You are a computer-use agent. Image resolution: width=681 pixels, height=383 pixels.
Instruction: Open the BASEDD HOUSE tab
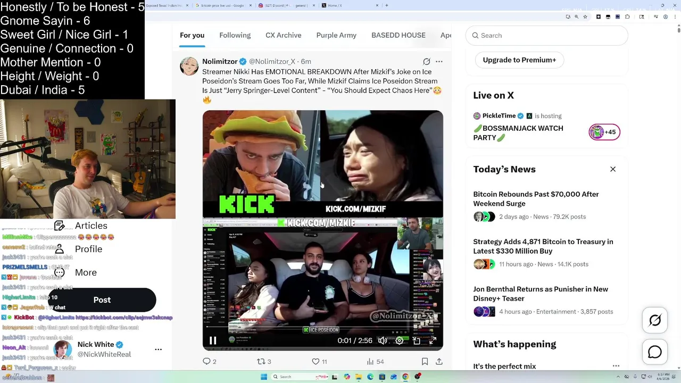(x=398, y=35)
